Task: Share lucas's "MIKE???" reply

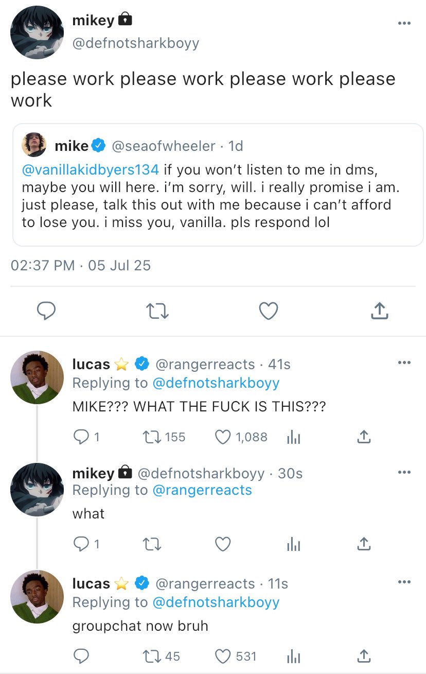Action: click(363, 437)
